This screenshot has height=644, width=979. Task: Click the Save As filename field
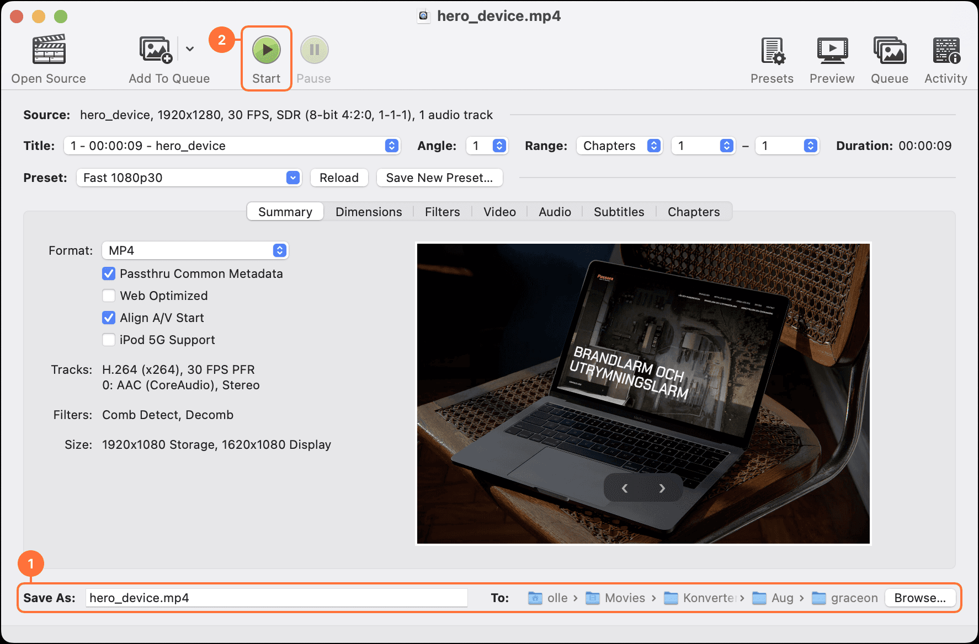click(x=276, y=598)
